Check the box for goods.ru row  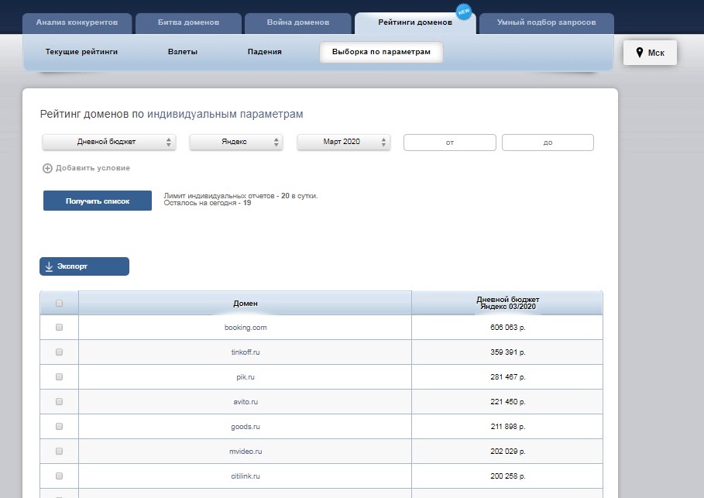click(x=59, y=426)
